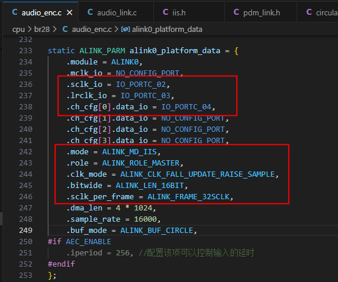Click IO_PORTC_02 on the sclk_io line

[x=141, y=85]
